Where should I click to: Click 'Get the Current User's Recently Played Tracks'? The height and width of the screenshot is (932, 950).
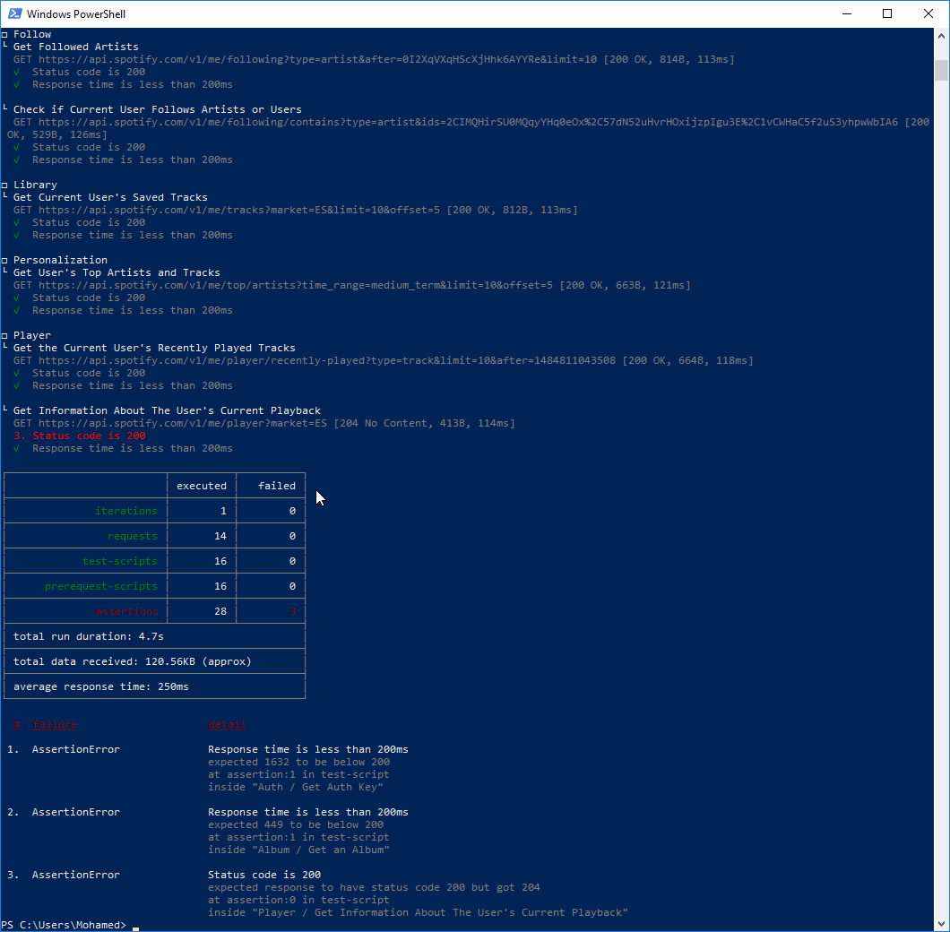[x=154, y=348]
